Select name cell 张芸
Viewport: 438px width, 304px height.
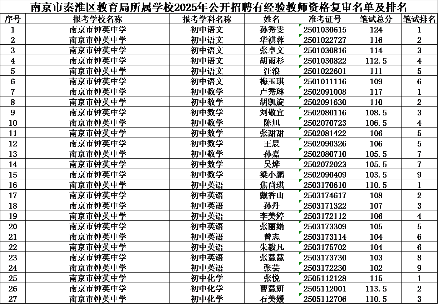click(x=271, y=268)
